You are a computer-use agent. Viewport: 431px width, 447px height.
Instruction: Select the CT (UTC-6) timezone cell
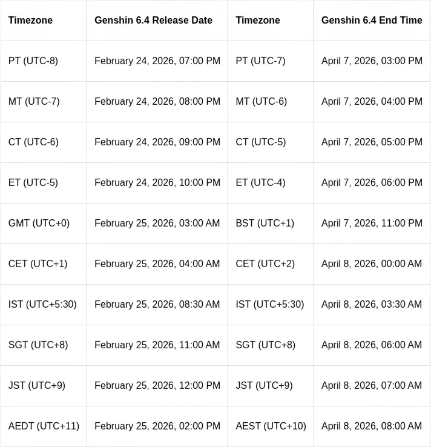33,142
